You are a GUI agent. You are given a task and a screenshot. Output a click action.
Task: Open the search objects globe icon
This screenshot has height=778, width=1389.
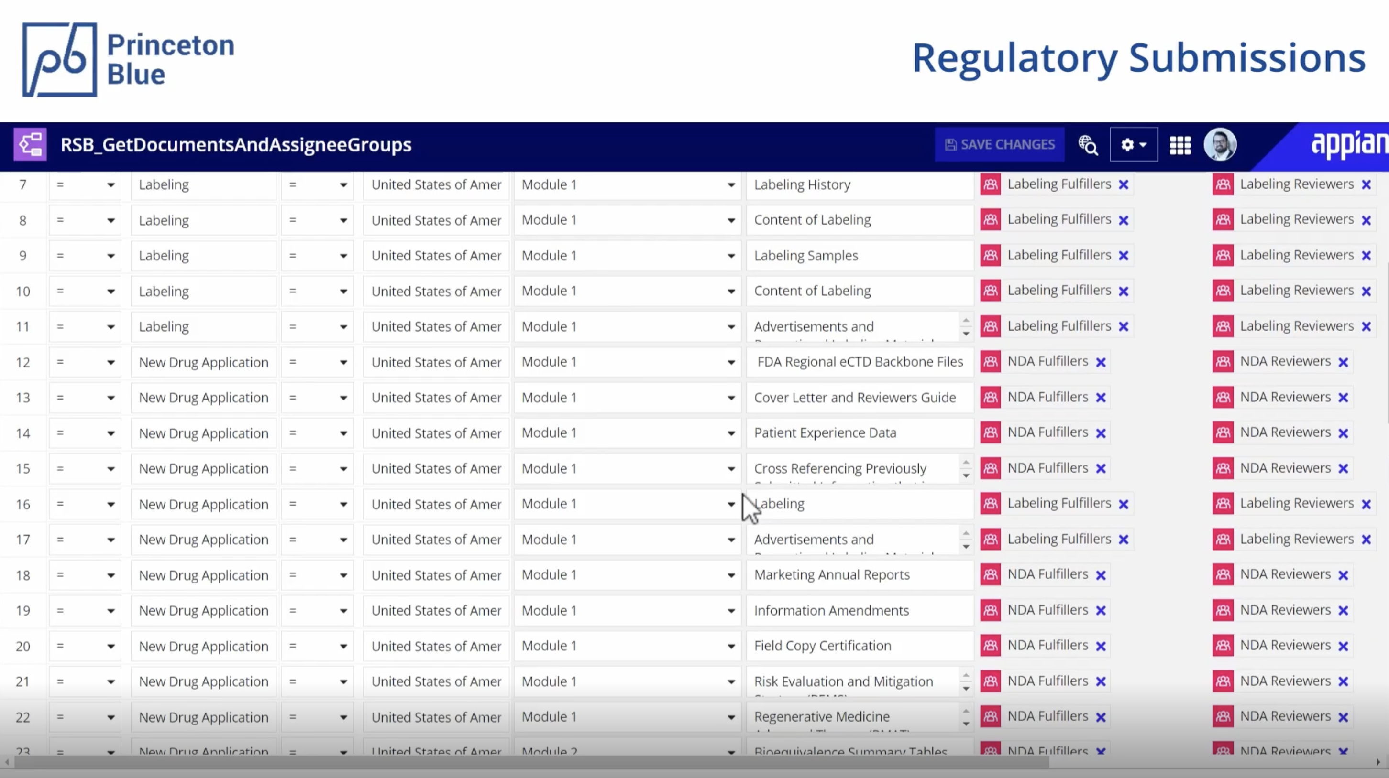point(1088,144)
